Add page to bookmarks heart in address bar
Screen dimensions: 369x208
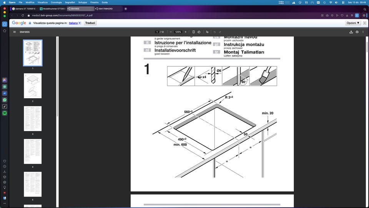coord(342,15)
